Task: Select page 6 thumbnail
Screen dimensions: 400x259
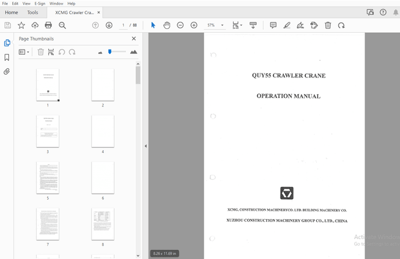Action: [103, 178]
